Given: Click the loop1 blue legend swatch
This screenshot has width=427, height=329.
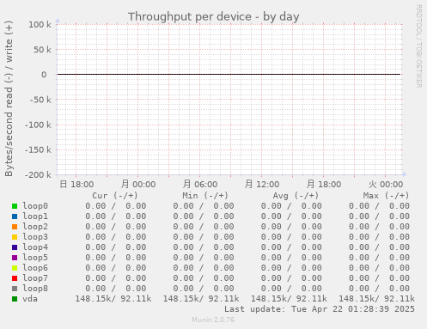Looking at the screenshot, I should click(15, 216).
